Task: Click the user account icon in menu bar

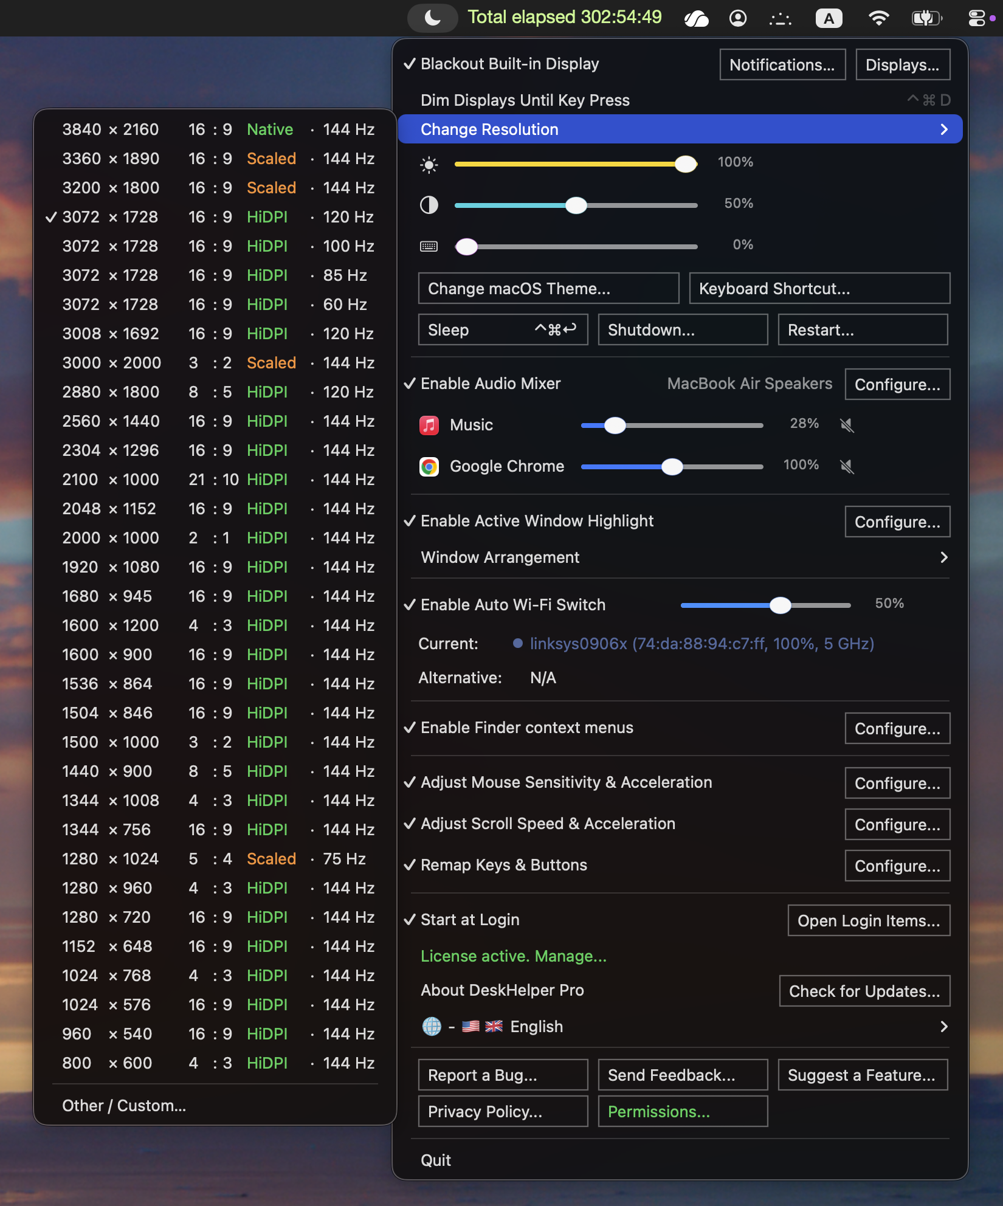Action: [738, 19]
